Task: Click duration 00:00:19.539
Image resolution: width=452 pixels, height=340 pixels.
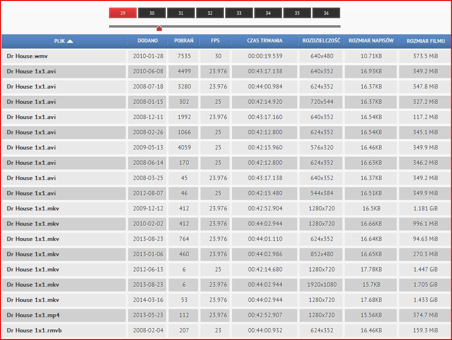Action: [265, 56]
